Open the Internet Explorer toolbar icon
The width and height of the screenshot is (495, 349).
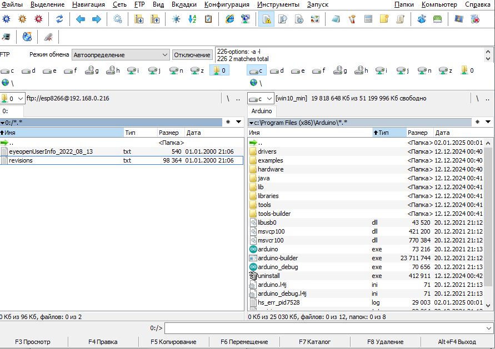click(229, 19)
